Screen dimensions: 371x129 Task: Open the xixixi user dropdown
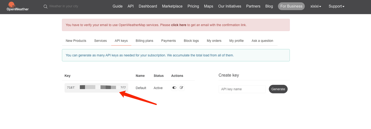(x=316, y=6)
